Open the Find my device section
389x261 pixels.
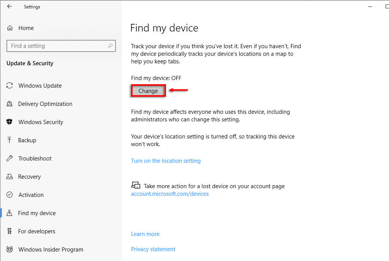pyautogui.click(x=37, y=213)
